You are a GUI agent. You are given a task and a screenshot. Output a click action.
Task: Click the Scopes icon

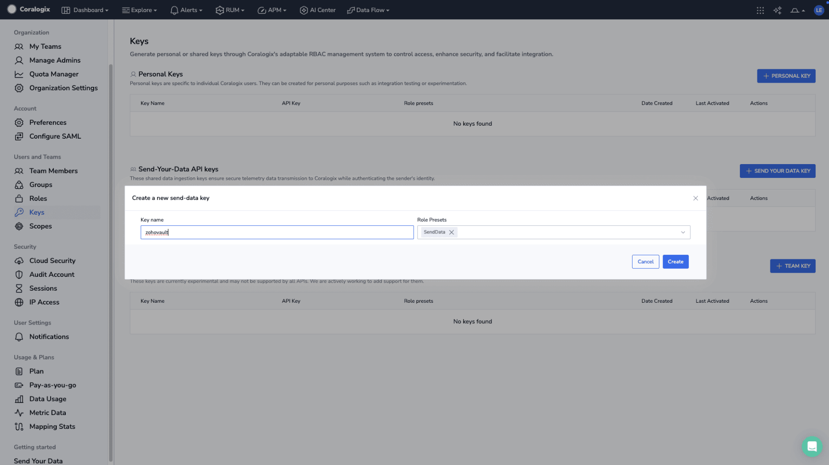pos(19,226)
